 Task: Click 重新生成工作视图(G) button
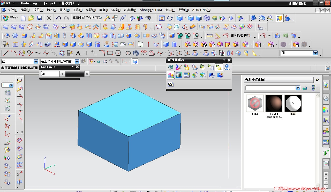click(87, 18)
